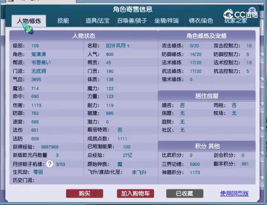The height and width of the screenshot is (205, 267).
Task: Open the 使用网页版 link
Action: click(234, 193)
